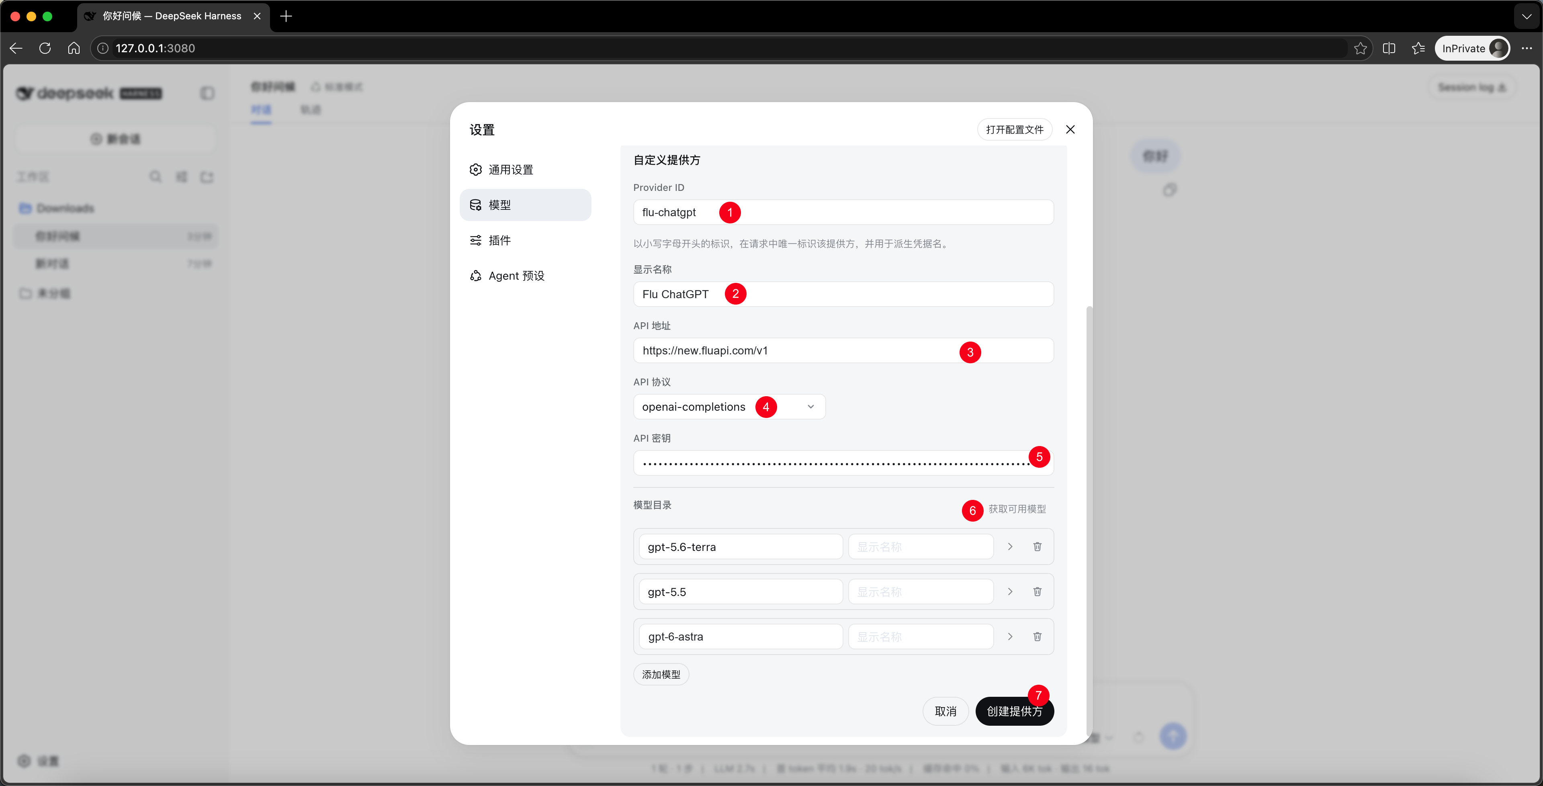This screenshot has height=786, width=1543.
Task: Close the 设置 dialog
Action: coord(1070,129)
